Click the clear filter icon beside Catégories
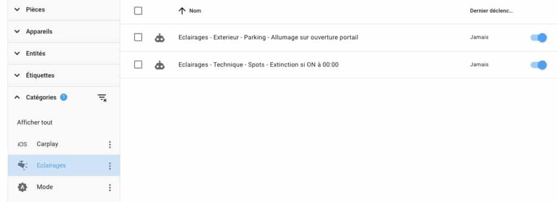The height and width of the screenshot is (202, 558). point(102,98)
